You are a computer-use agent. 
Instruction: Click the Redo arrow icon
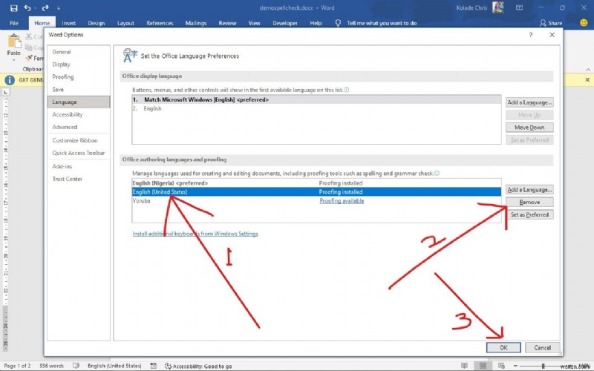point(45,8)
